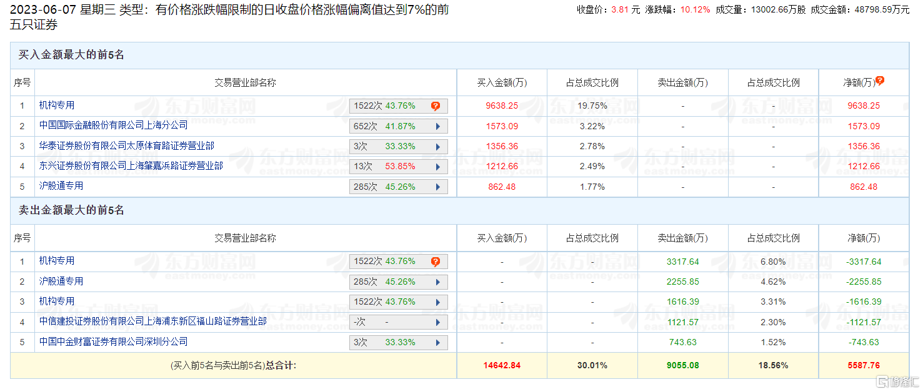Click the total share 30.01%

tap(592, 365)
